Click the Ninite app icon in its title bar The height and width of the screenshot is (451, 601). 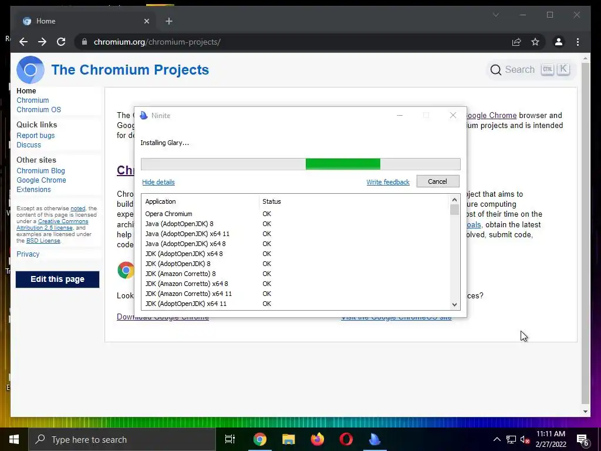[x=144, y=116]
